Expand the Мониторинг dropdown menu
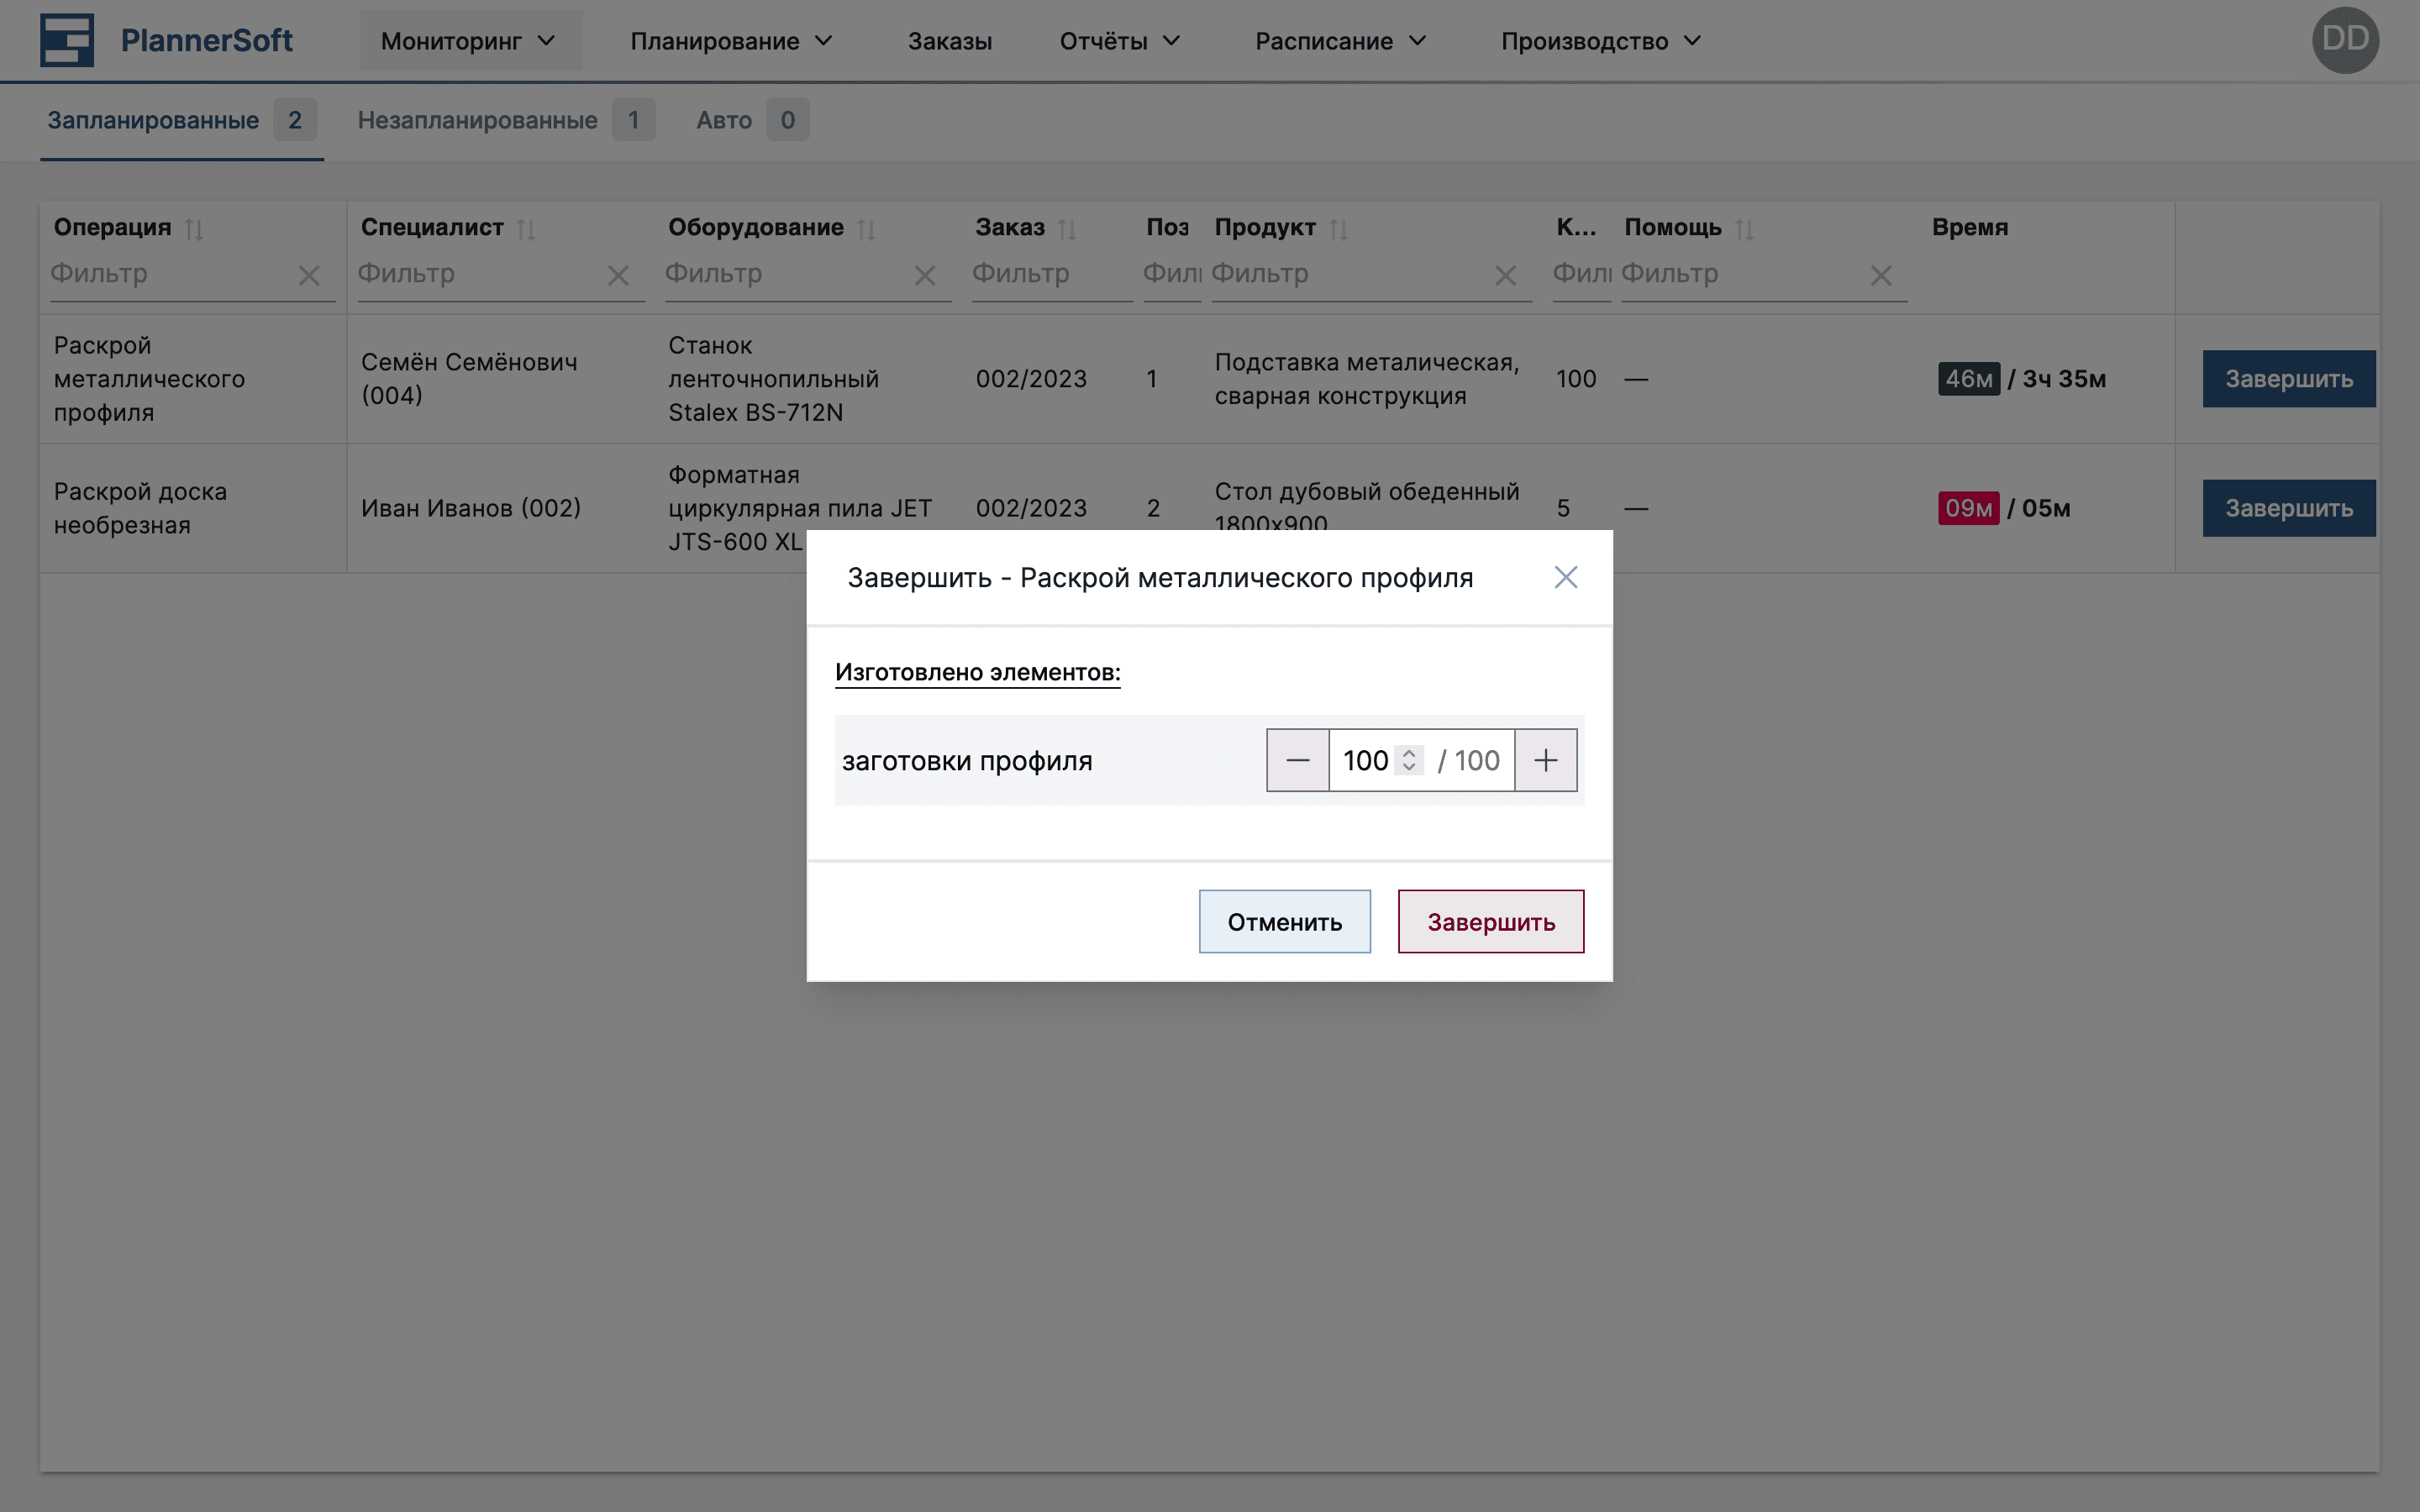The image size is (2420, 1512). click(x=469, y=41)
